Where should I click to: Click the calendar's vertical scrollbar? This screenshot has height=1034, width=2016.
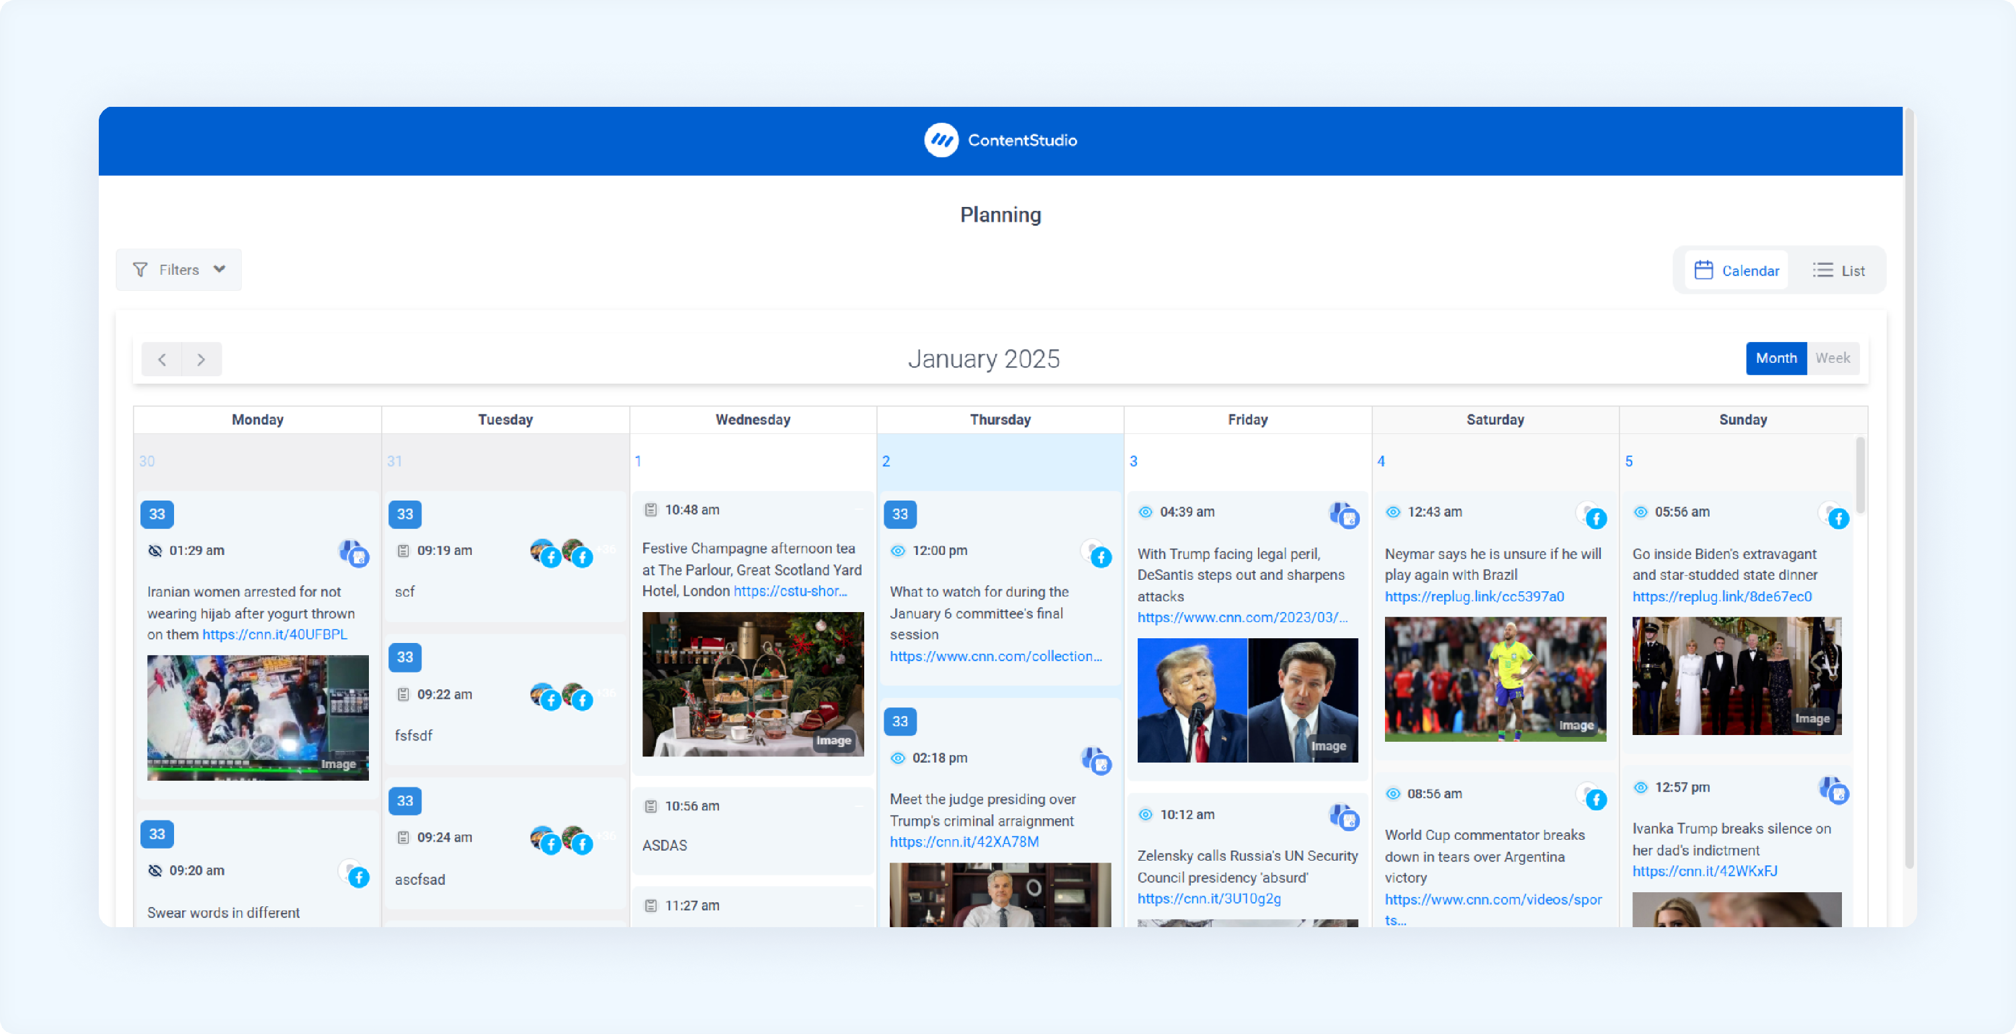[1860, 476]
